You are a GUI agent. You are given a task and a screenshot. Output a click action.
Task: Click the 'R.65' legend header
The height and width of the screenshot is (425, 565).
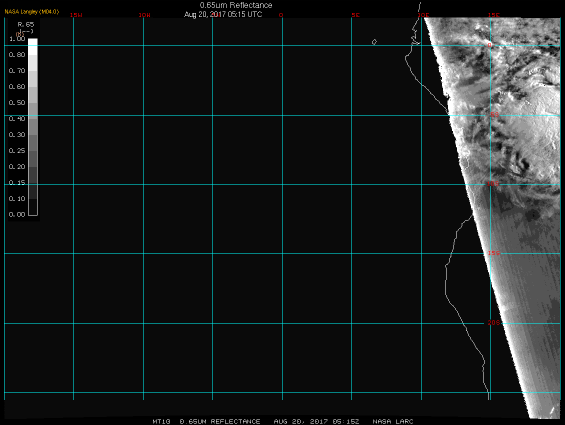click(25, 23)
